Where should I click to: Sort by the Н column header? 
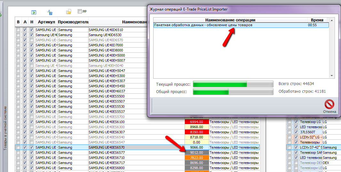32,22
